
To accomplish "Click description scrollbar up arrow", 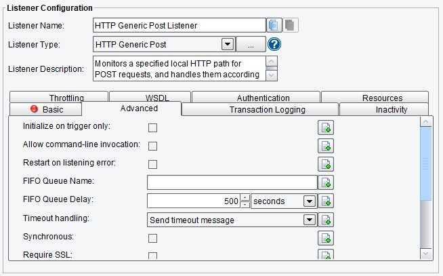I will (x=272, y=61).
